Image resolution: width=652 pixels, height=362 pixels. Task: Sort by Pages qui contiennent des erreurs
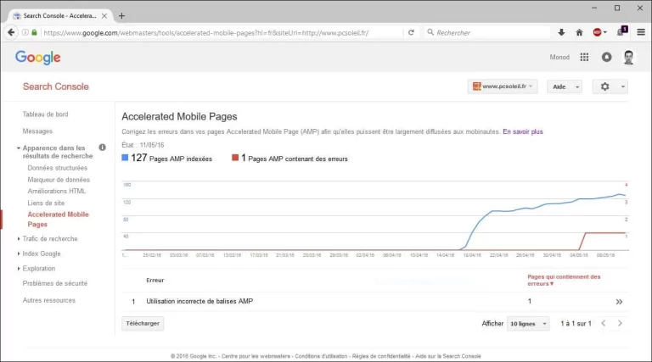point(564,281)
